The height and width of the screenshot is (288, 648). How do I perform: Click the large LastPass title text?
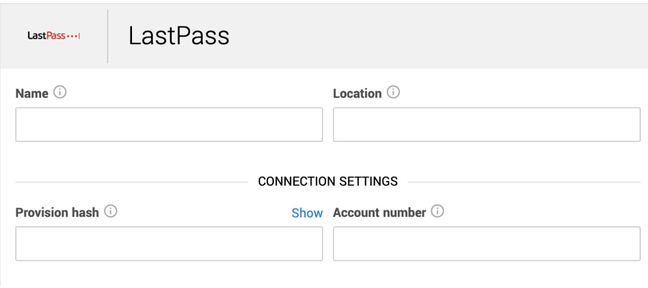click(179, 36)
